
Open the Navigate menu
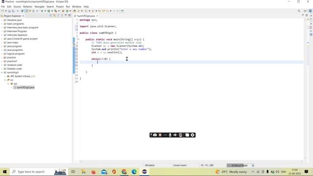pos(39,6)
